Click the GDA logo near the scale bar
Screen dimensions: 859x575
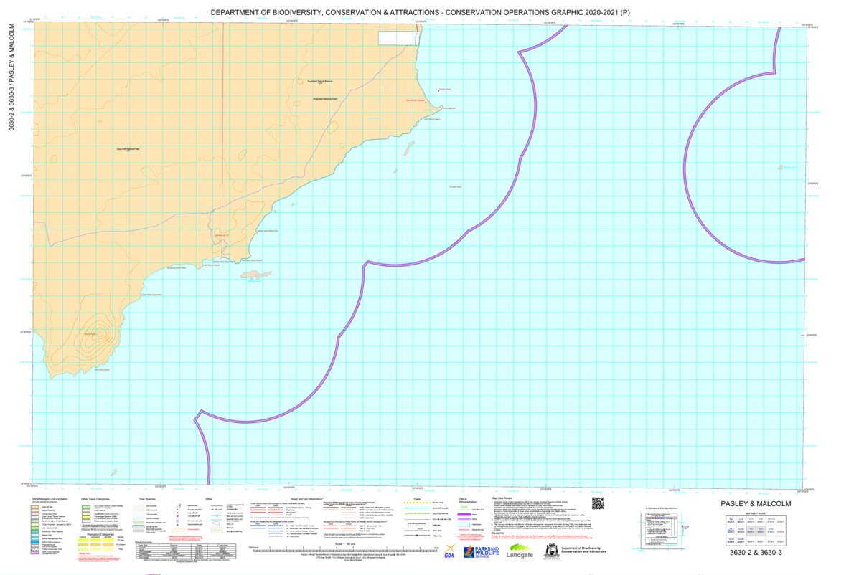click(449, 552)
